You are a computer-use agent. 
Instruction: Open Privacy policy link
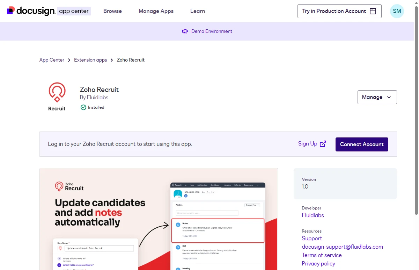pos(318,264)
